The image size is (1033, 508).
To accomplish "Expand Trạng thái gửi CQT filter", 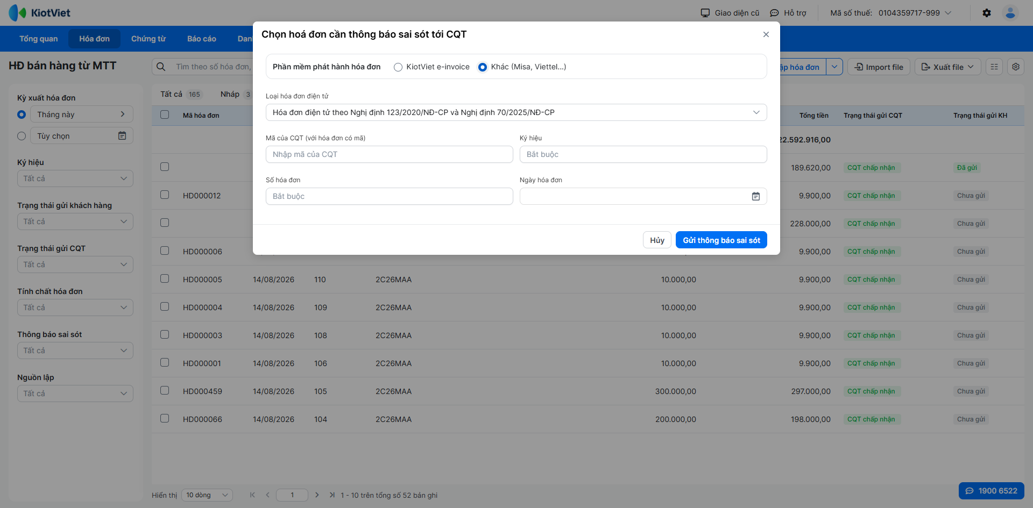I will [75, 264].
